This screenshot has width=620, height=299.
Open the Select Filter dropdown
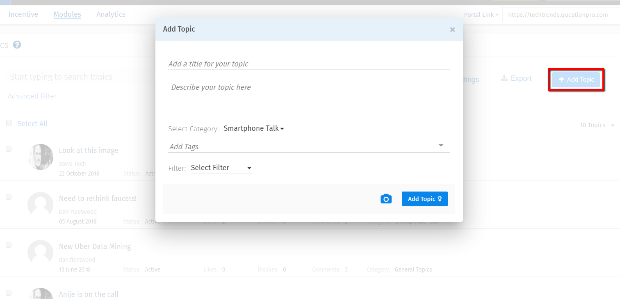click(221, 167)
